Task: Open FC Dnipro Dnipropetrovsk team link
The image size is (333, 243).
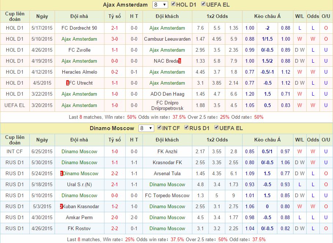Action: pyautogui.click(x=167, y=106)
